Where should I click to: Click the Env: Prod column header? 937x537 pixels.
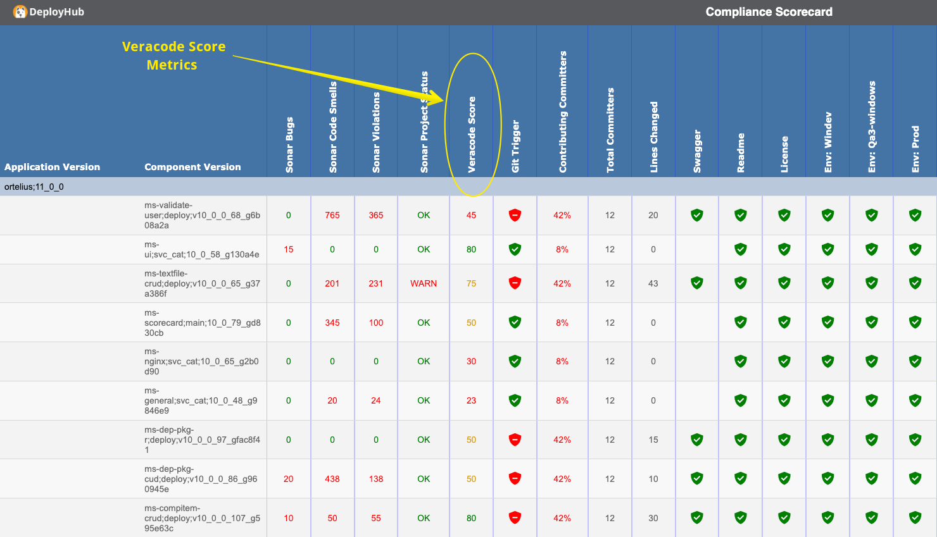pyautogui.click(x=915, y=149)
